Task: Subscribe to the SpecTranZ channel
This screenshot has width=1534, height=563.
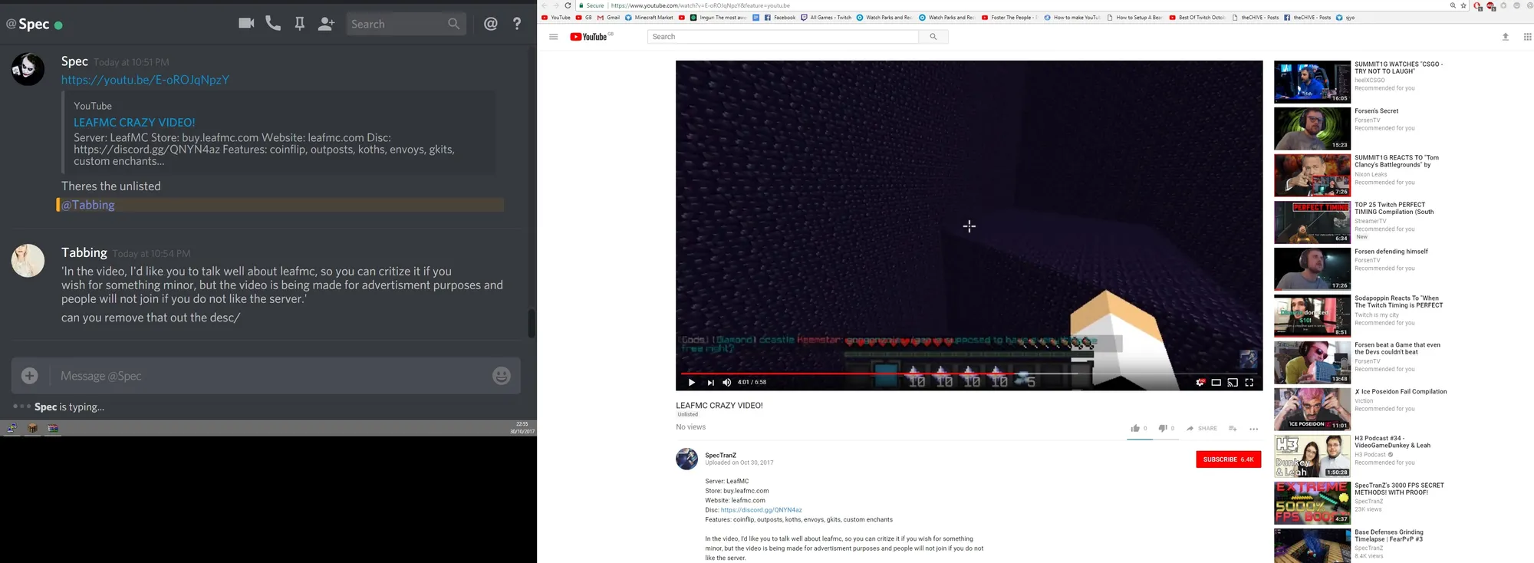Action: [1228, 459]
